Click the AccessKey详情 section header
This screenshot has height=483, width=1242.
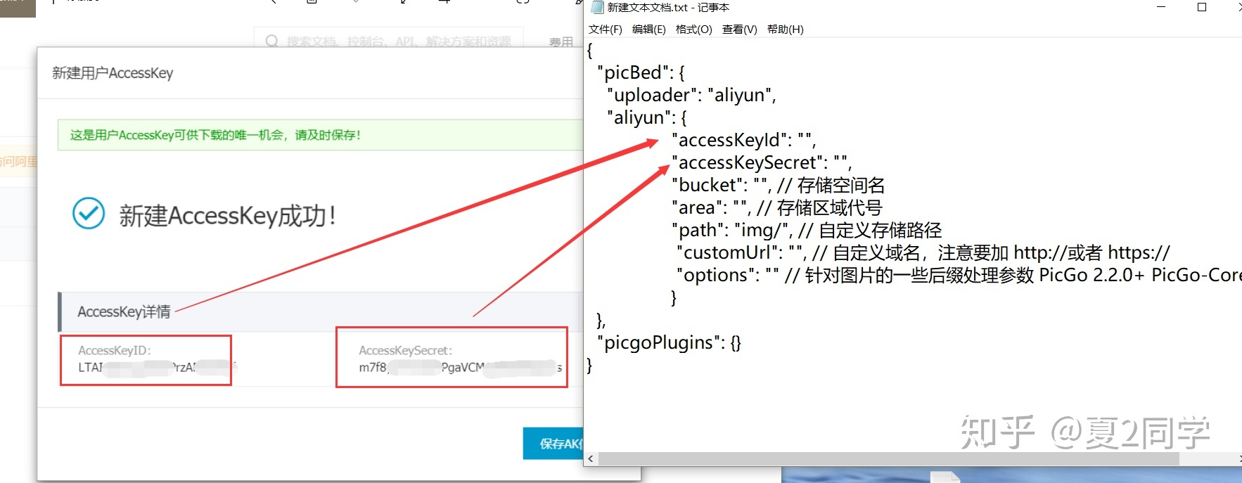tap(124, 311)
